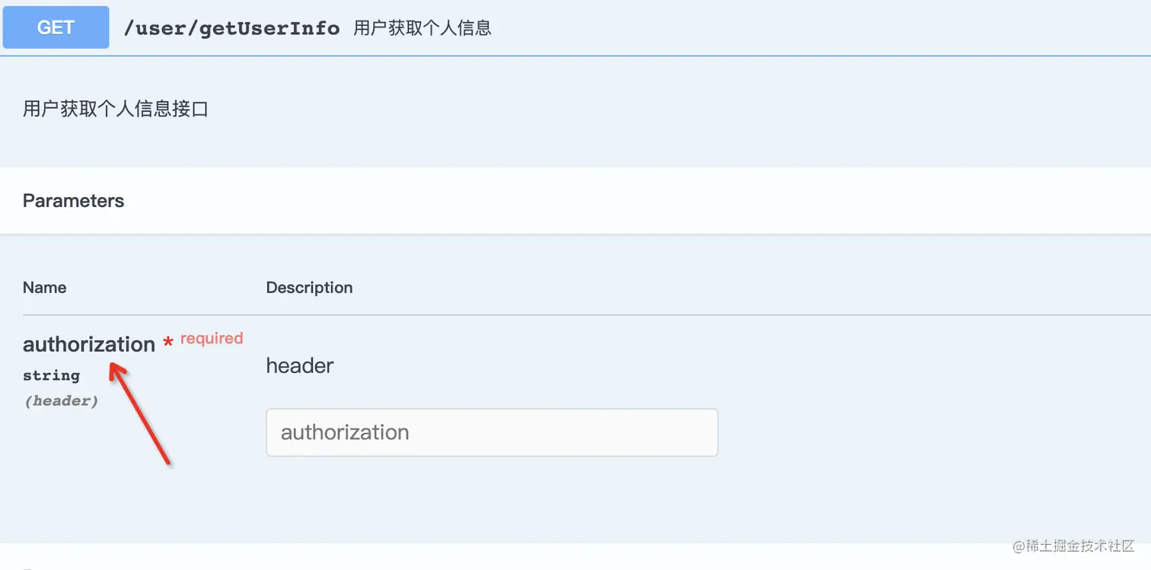The image size is (1151, 570).
Task: Focus the authorization input field
Action: (x=492, y=432)
